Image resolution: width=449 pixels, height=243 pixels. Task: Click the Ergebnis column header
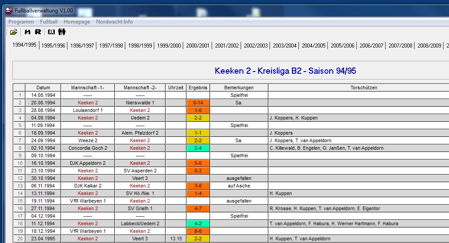point(196,88)
